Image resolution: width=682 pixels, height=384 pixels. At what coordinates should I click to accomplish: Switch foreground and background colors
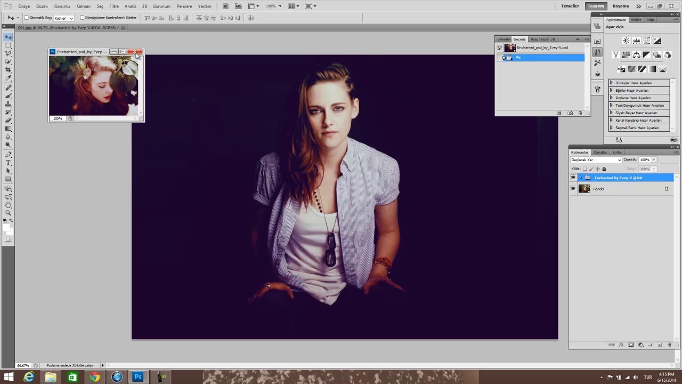pyautogui.click(x=11, y=220)
